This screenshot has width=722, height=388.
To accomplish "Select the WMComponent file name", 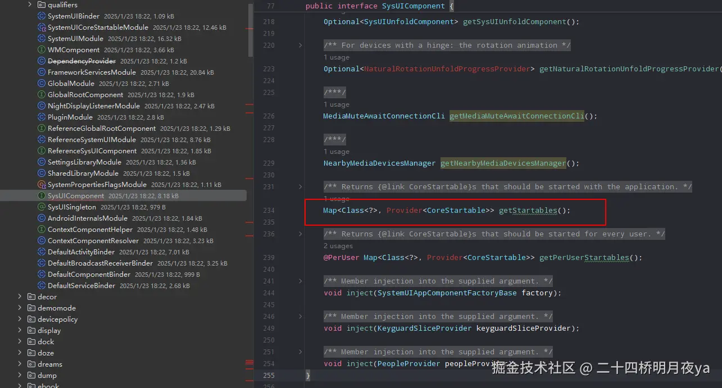I will pos(74,50).
